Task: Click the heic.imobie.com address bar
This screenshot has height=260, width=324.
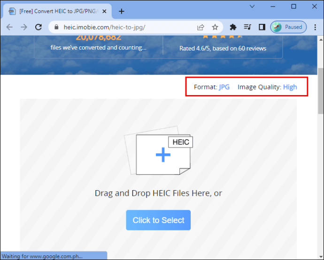Action: tap(122, 27)
